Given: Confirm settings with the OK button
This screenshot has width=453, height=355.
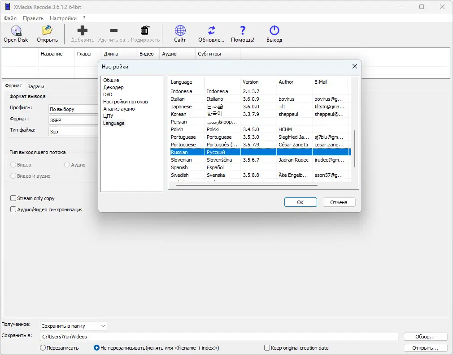Looking at the screenshot, I should (x=301, y=202).
